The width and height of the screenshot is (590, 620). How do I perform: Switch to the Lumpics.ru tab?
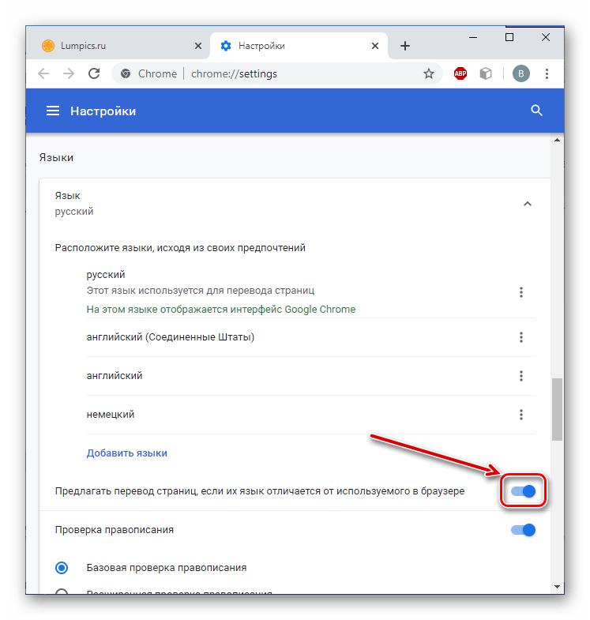coord(118,46)
